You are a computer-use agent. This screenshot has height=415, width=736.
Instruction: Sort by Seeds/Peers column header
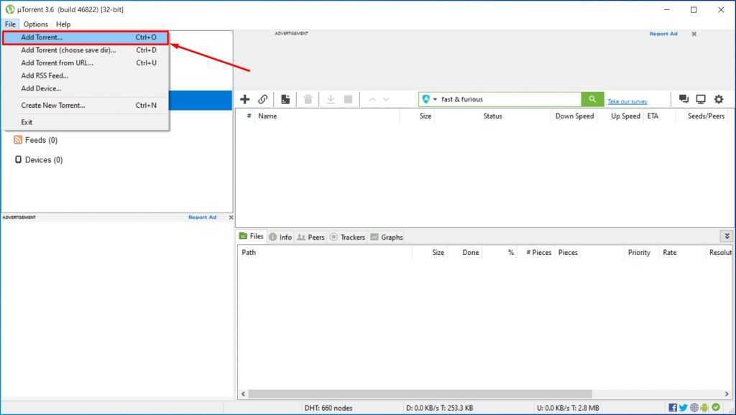click(x=703, y=116)
